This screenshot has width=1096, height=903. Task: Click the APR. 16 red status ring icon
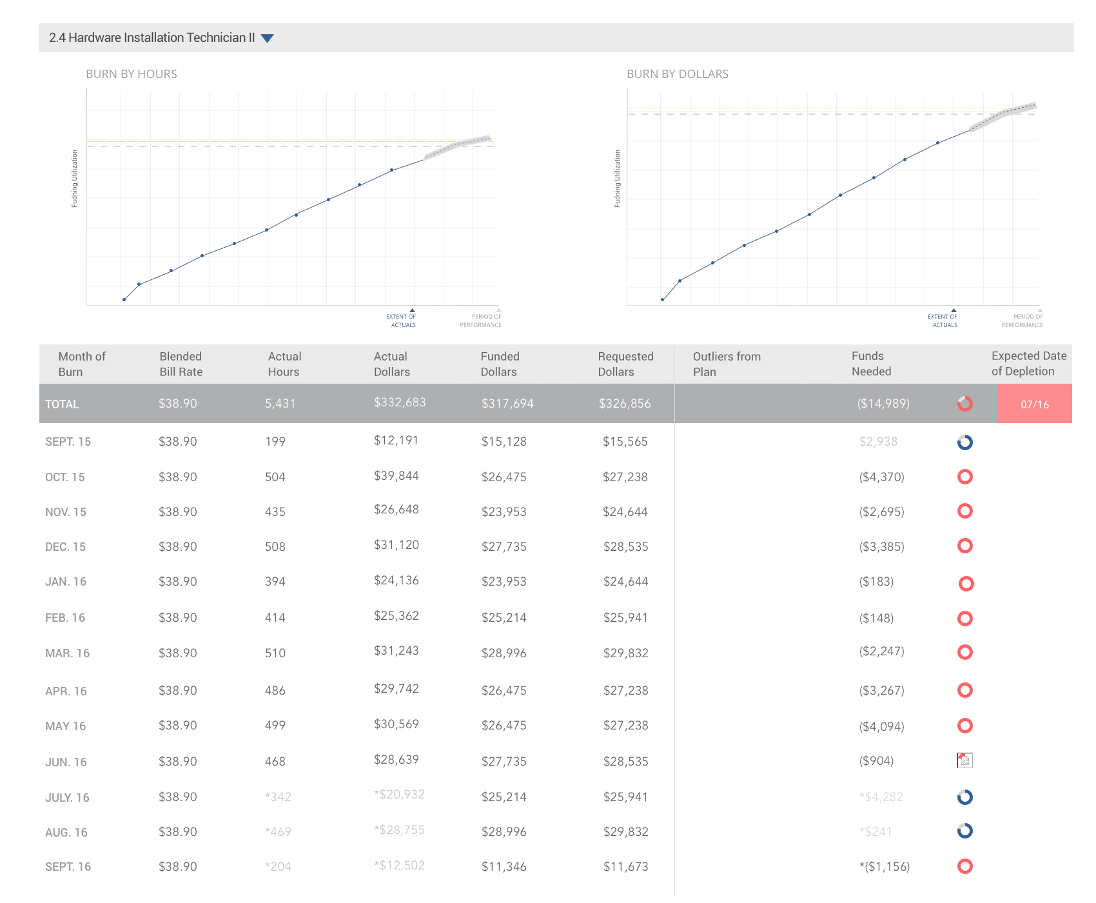point(964,690)
